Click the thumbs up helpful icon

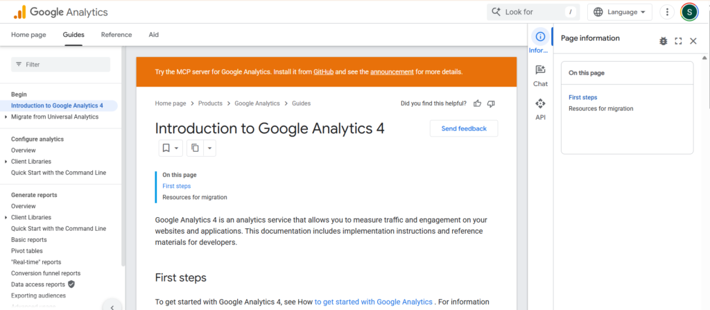point(477,103)
